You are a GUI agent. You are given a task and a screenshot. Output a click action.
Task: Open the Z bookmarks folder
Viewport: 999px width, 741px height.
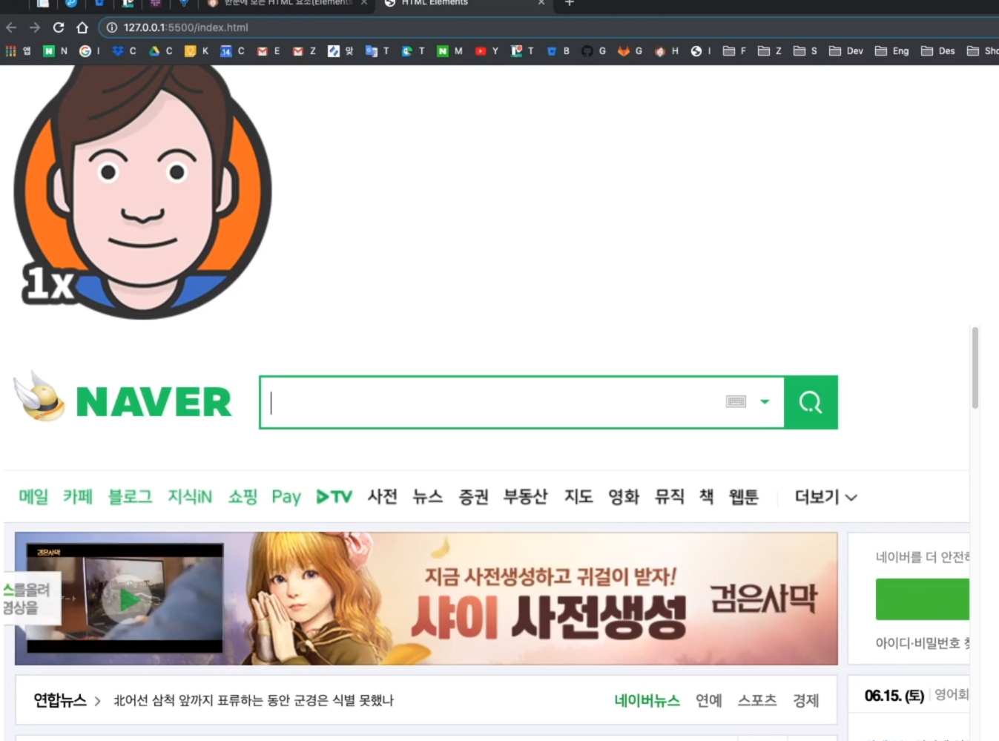(770, 51)
